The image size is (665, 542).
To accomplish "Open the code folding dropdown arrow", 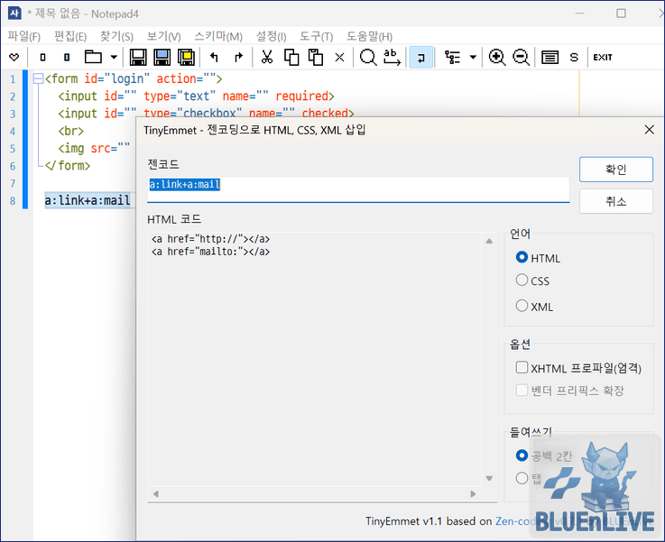I will coord(473,57).
